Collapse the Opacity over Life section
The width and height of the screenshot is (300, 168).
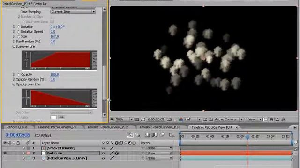click(x=14, y=84)
